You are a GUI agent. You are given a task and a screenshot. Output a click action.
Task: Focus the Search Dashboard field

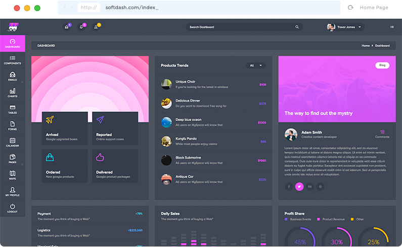pyautogui.click(x=240, y=27)
